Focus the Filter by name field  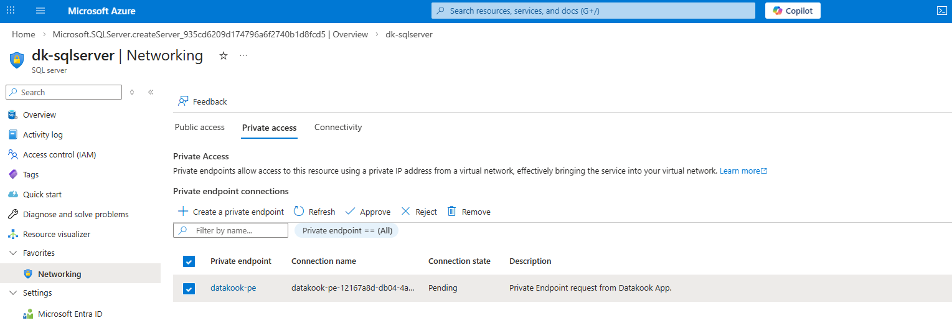230,230
